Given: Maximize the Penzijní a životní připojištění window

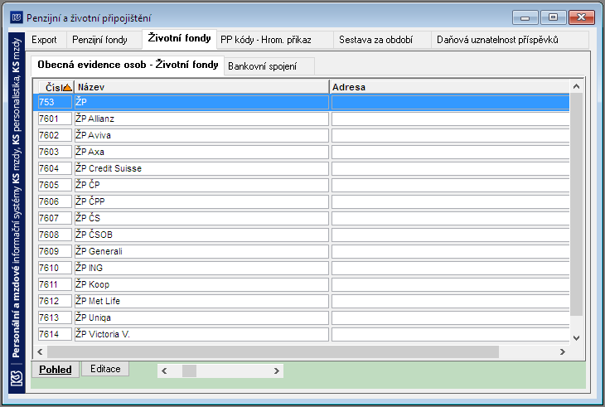Looking at the screenshot, I should [x=553, y=17].
